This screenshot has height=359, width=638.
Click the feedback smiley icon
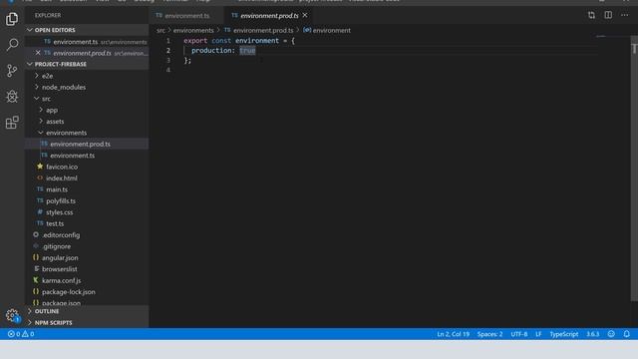point(611,334)
